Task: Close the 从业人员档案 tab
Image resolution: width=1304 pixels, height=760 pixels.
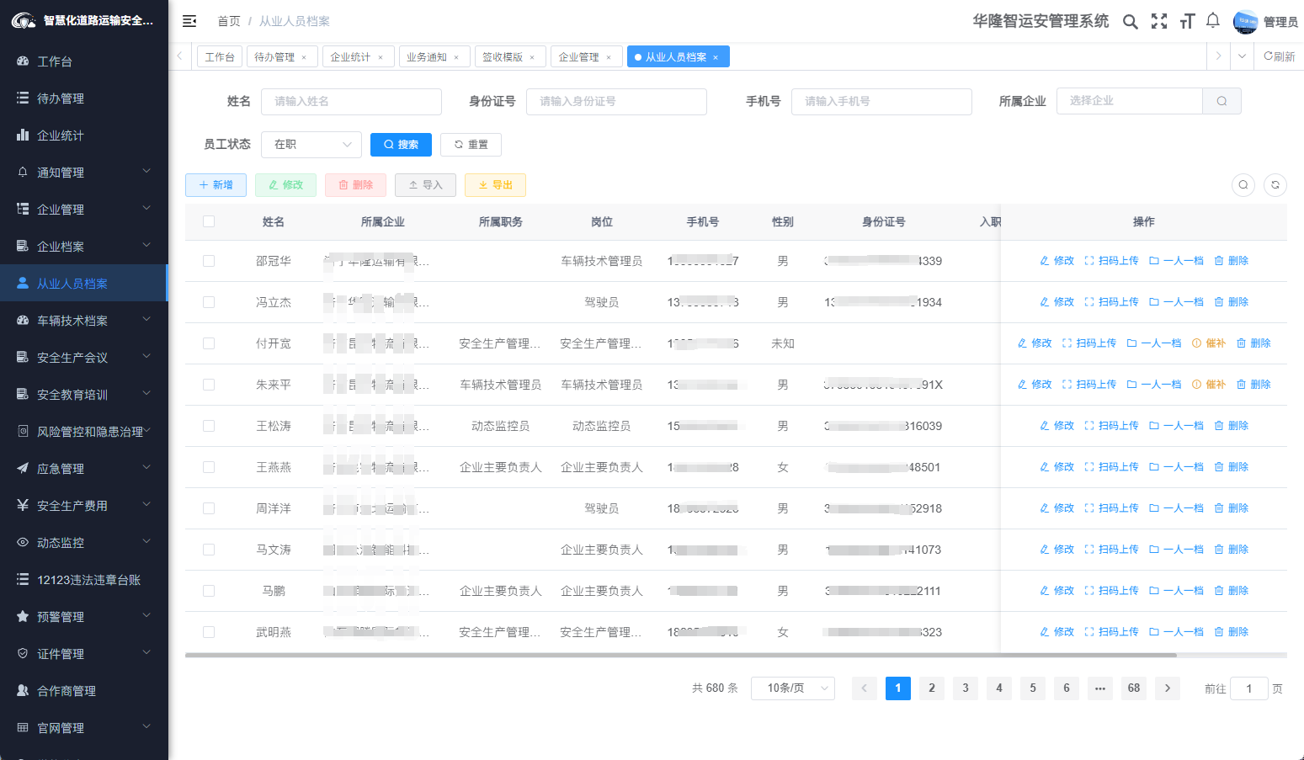Action: point(716,57)
